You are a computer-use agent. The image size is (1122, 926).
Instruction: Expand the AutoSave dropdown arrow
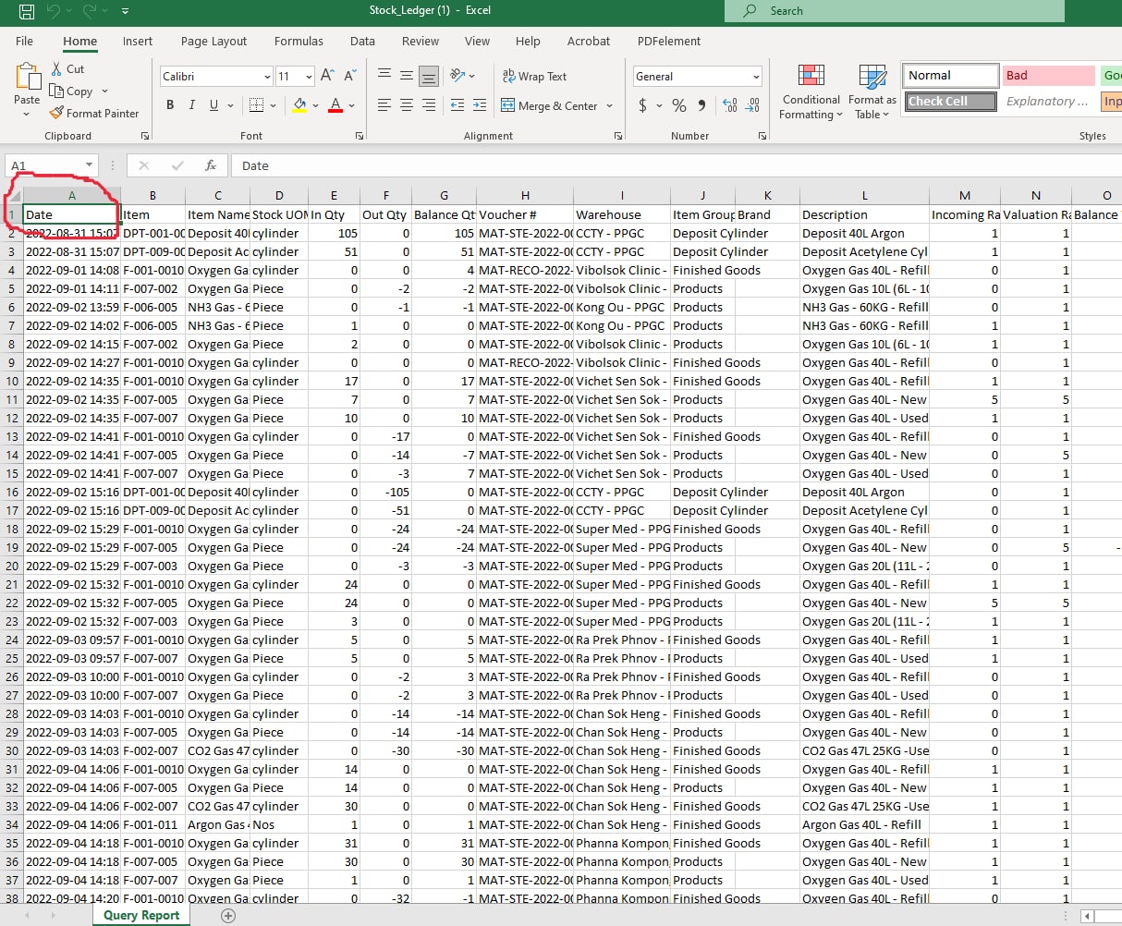pos(125,10)
